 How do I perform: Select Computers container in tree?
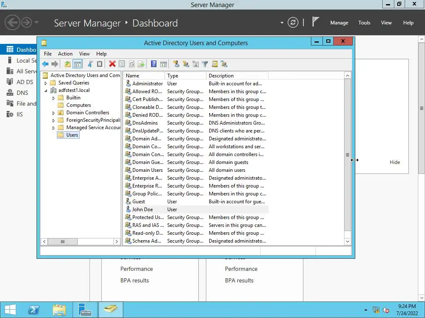[x=78, y=105]
